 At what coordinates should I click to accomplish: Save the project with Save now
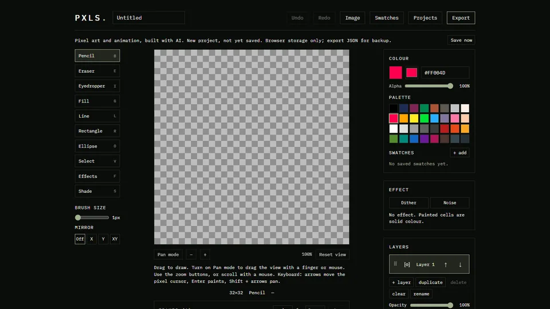(x=461, y=40)
